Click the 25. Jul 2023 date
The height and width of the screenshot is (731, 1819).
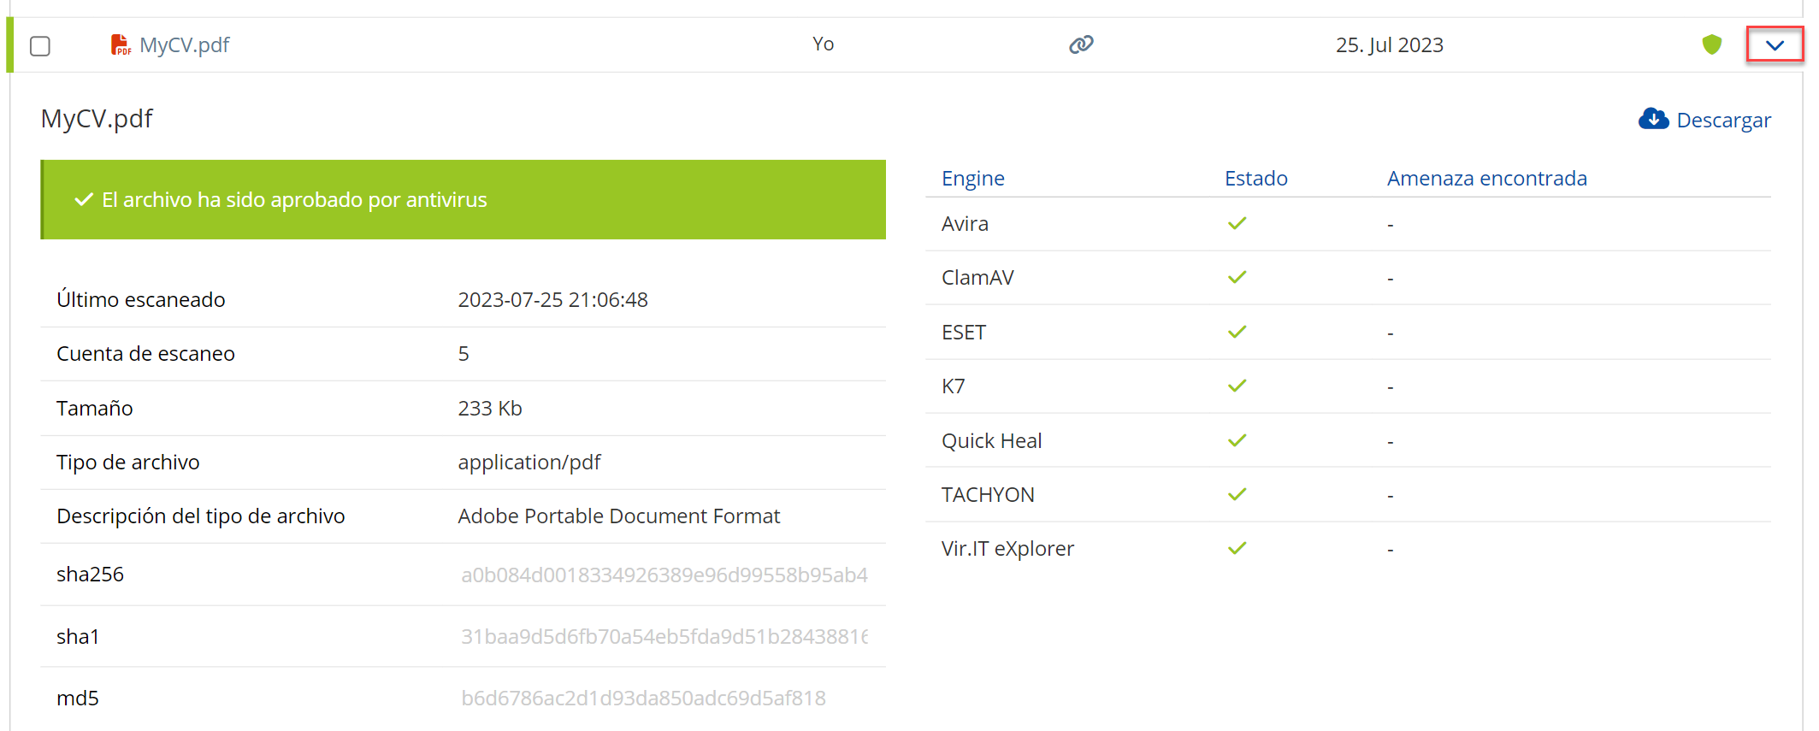click(1389, 45)
